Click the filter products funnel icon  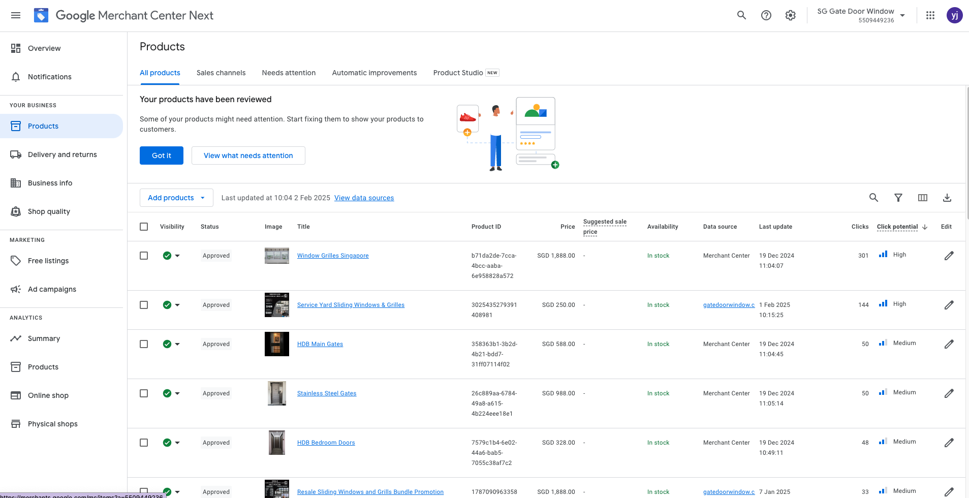pos(898,198)
